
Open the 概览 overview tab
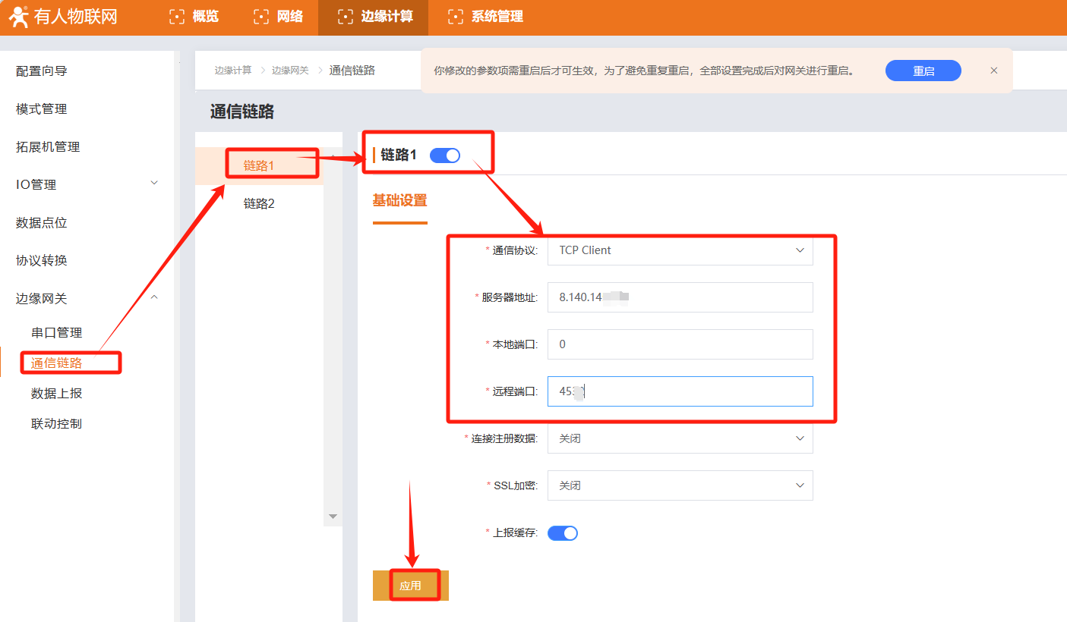pos(194,17)
